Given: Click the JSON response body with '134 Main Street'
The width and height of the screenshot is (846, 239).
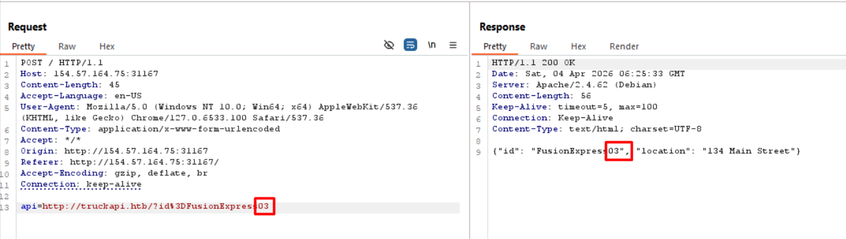Looking at the screenshot, I should tap(646, 151).
